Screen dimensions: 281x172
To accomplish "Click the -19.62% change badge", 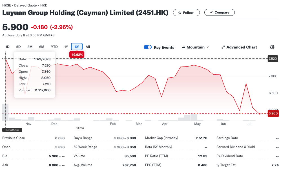I will pos(77,55).
